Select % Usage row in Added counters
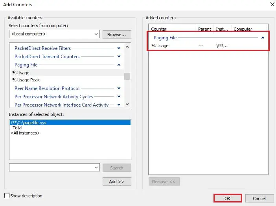Image resolution: width=276 pixels, height=206 pixels. 208,46
